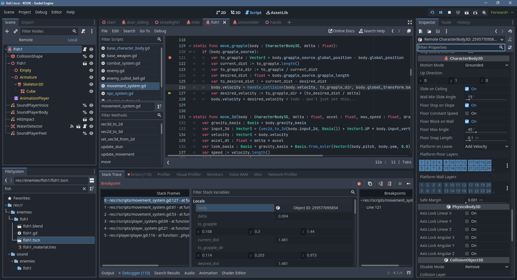Viewport: 517px width, 280px height.
Task: Open the Platform on Leave dropdown
Action: pos(486,146)
